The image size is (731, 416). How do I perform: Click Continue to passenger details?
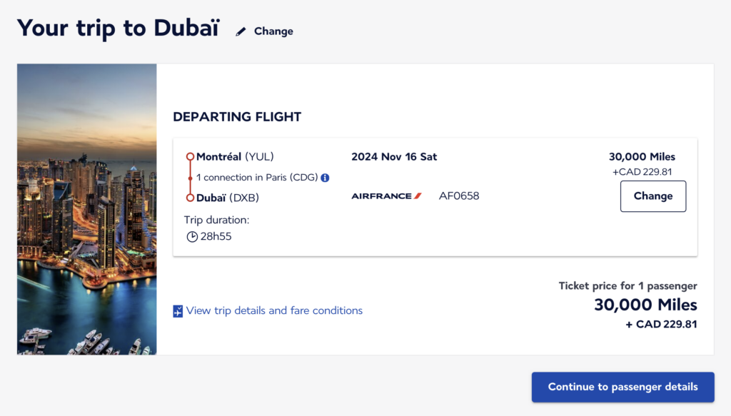point(622,387)
